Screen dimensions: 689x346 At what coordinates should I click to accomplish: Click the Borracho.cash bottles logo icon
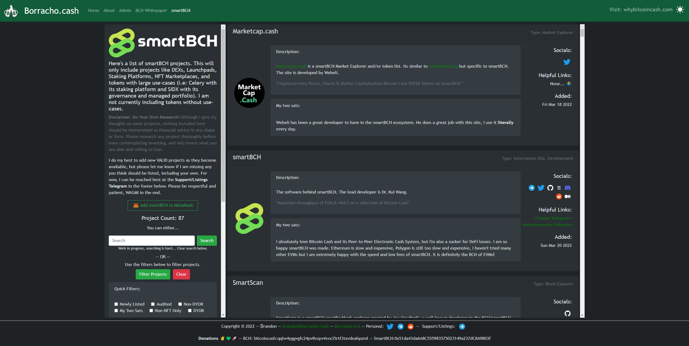click(11, 11)
